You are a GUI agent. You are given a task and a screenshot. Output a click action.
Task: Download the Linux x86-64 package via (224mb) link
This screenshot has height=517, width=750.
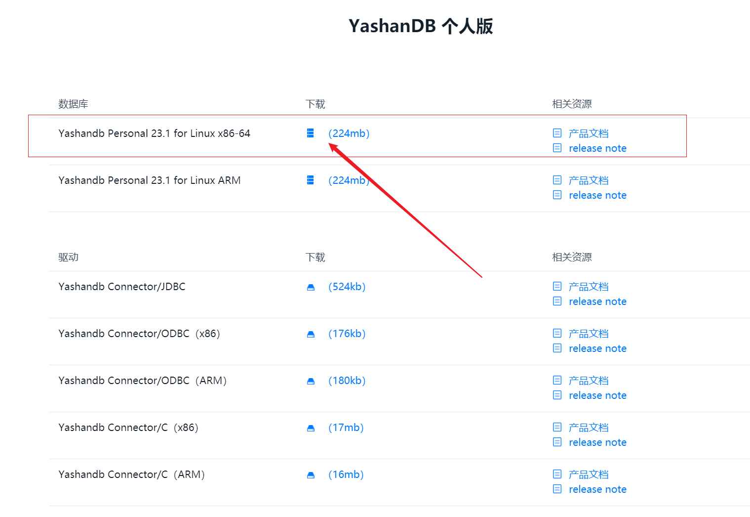(349, 133)
